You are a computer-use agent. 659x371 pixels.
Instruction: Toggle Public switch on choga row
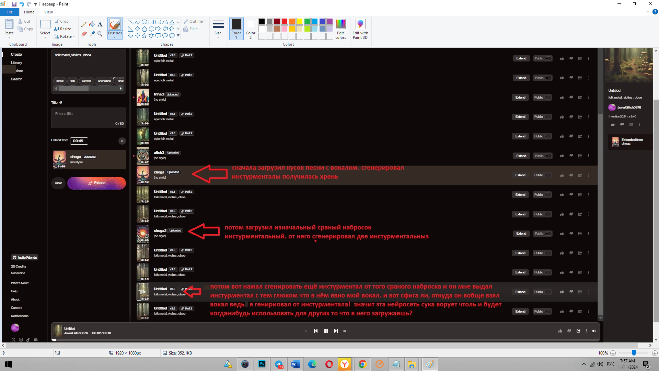548,175
